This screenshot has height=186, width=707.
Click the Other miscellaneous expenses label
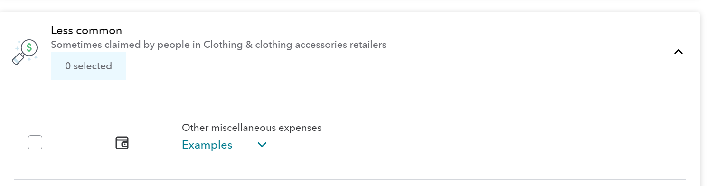coord(252,128)
